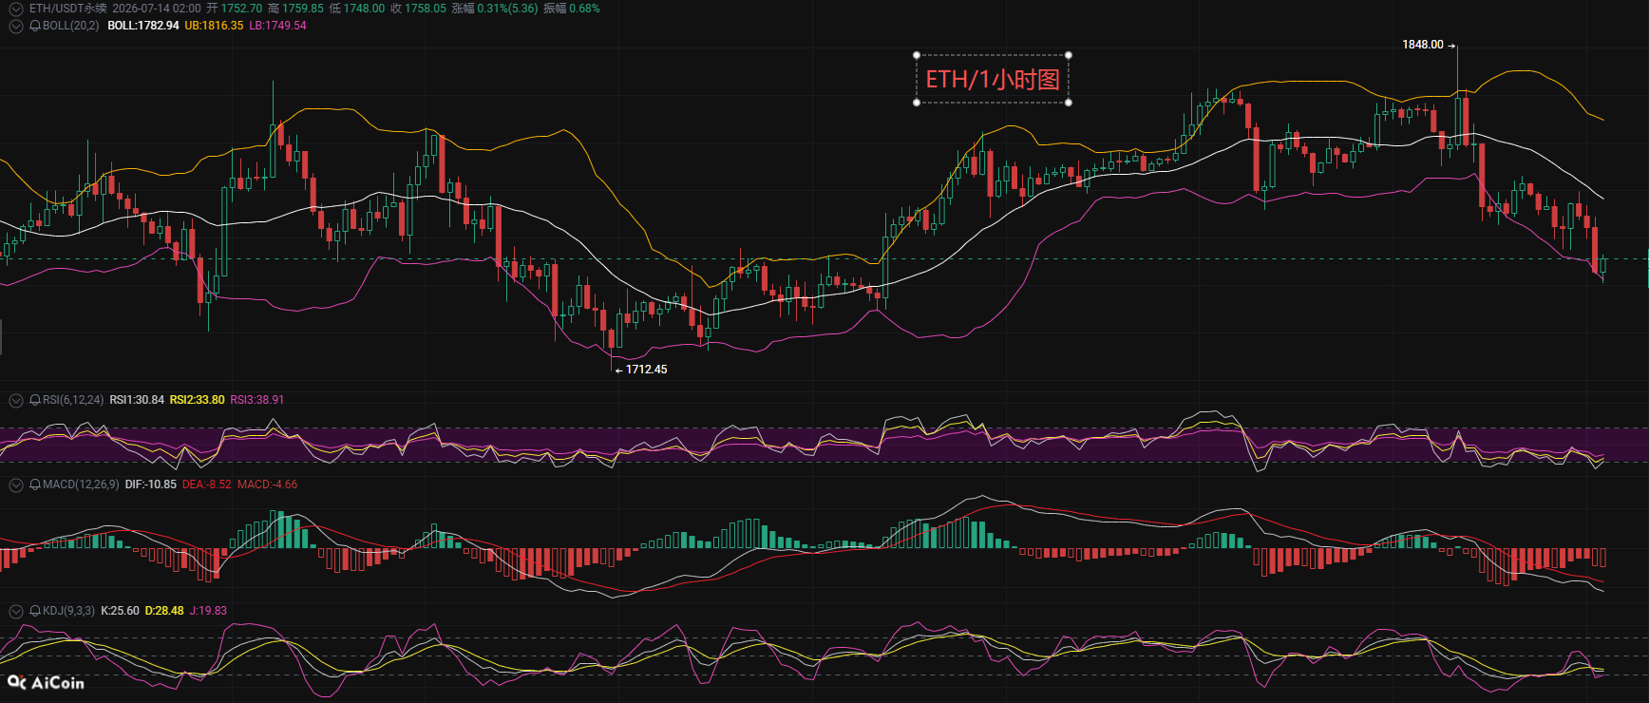
Task: Click the KDJ indicator alert bell icon
Action: tap(35, 611)
